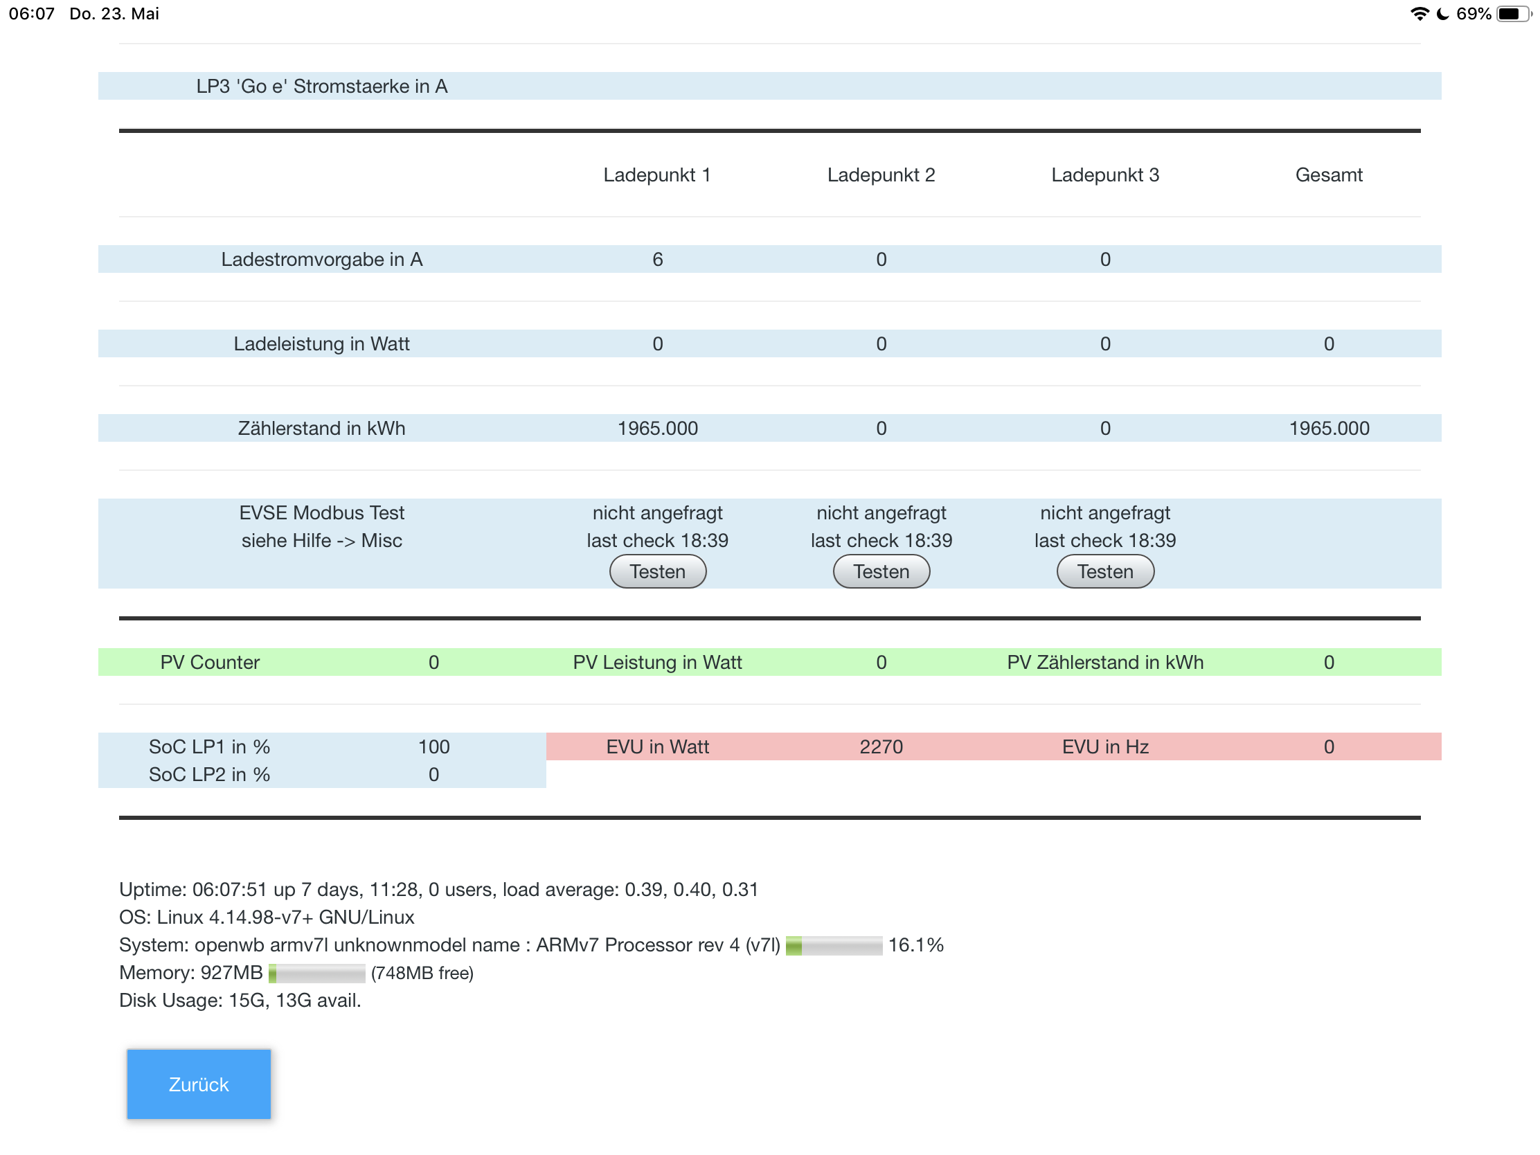
Task: Select the Gesamt column header
Action: pos(1327,174)
